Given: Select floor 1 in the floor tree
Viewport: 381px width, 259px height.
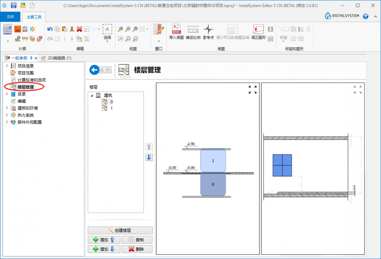Looking at the screenshot, I should (x=111, y=108).
